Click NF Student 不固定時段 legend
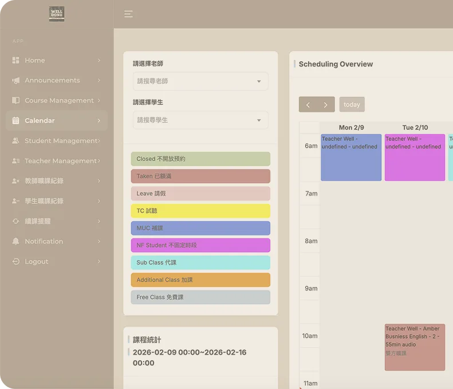 click(200, 245)
